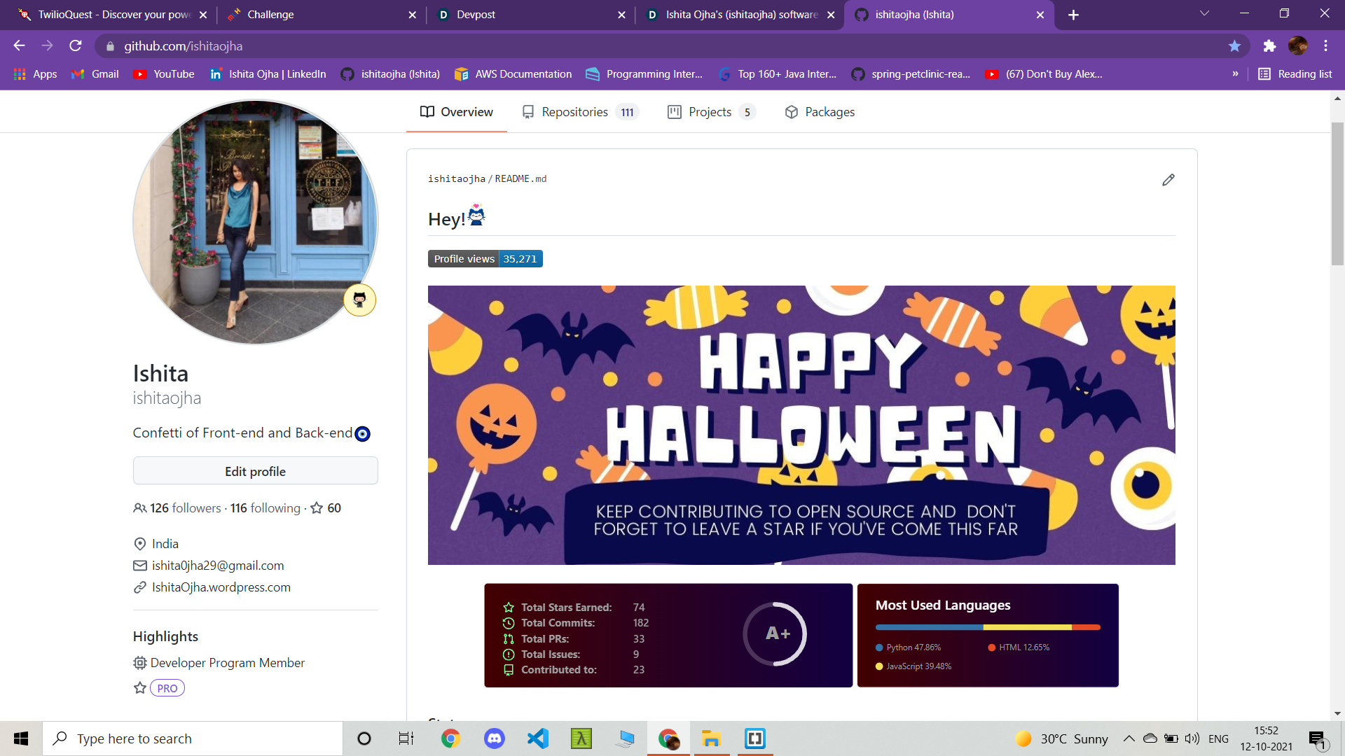
Task: Reload the GitHub page
Action: [76, 46]
